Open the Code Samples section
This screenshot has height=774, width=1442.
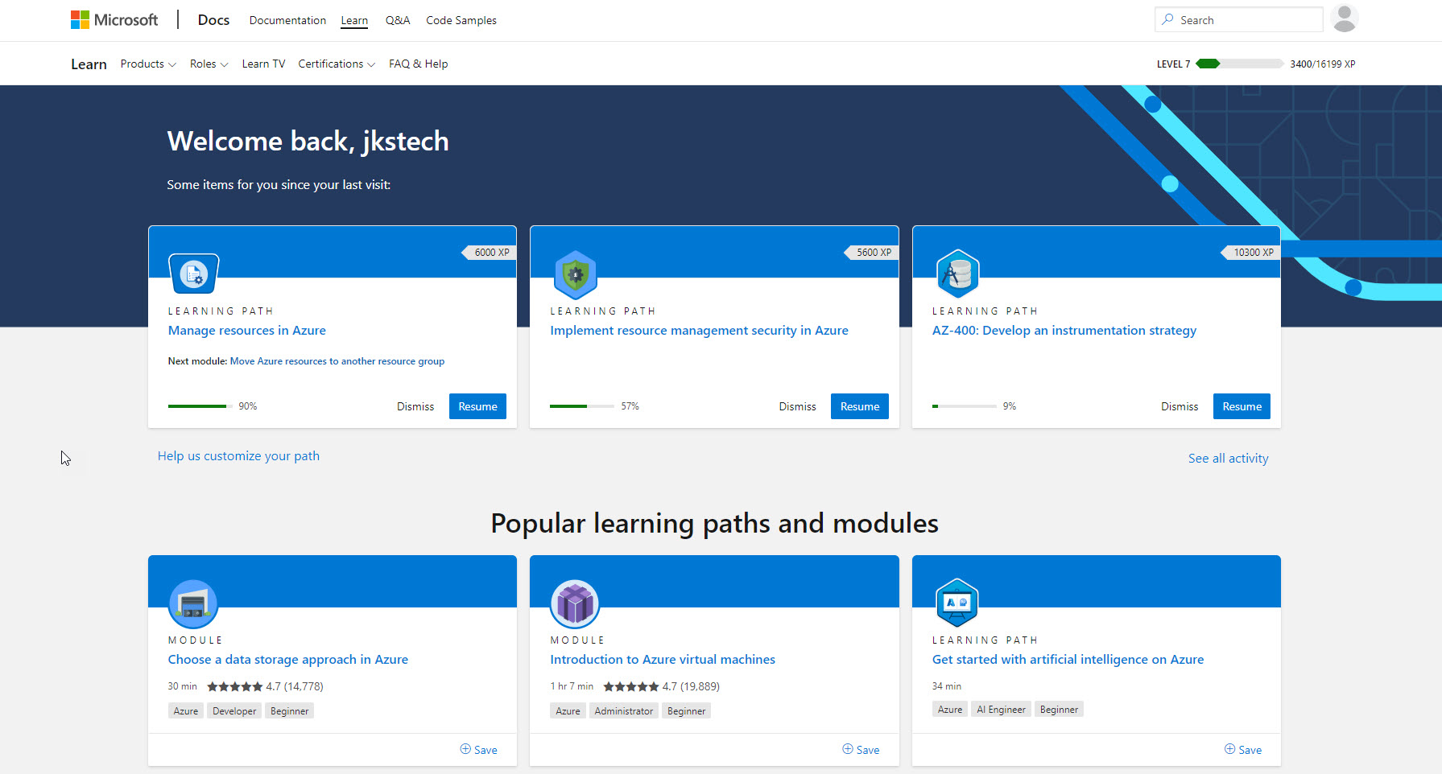[x=461, y=20]
